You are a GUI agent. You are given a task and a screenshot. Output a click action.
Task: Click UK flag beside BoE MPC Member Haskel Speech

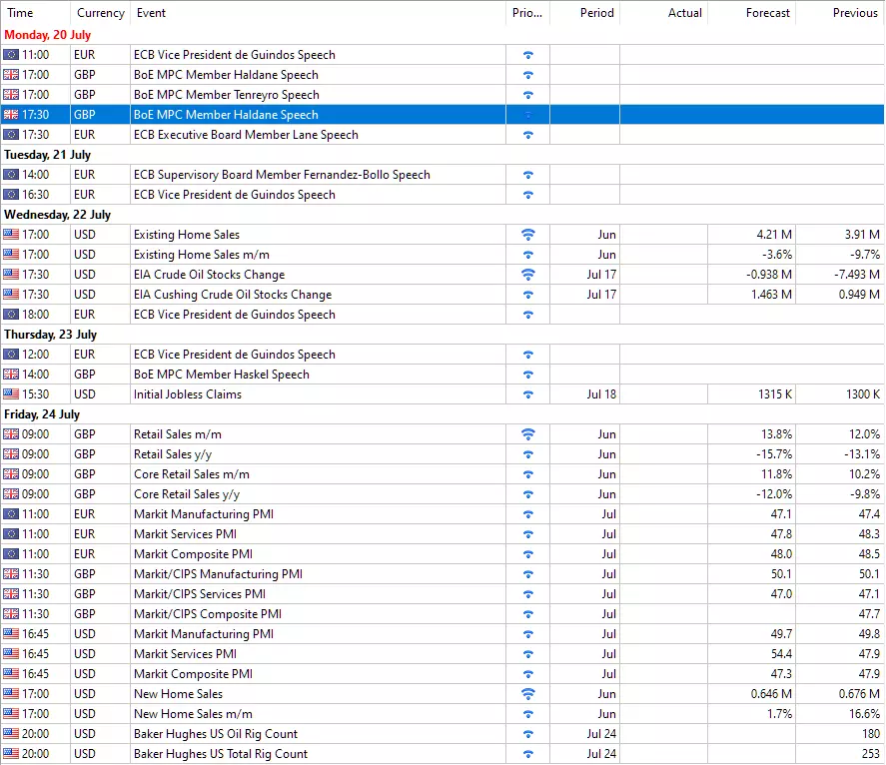tap(11, 375)
